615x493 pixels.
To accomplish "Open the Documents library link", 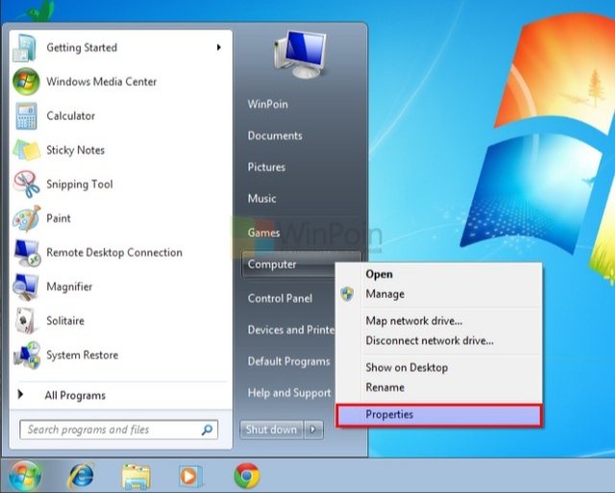I will click(275, 136).
